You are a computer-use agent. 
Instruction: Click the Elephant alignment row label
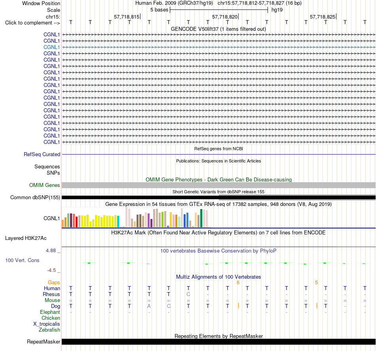[50, 312]
